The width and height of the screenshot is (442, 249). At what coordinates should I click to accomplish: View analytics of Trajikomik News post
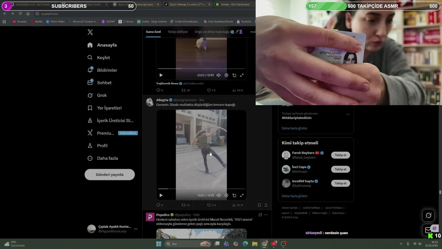pyautogui.click(x=238, y=90)
